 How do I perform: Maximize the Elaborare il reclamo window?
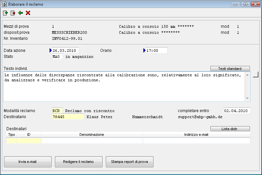[x=245, y=4]
